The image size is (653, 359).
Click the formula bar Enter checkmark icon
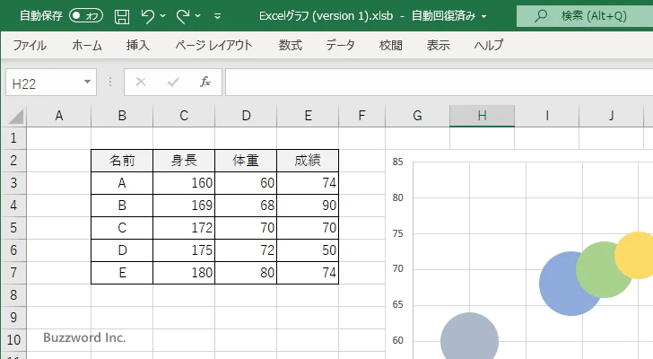(173, 82)
